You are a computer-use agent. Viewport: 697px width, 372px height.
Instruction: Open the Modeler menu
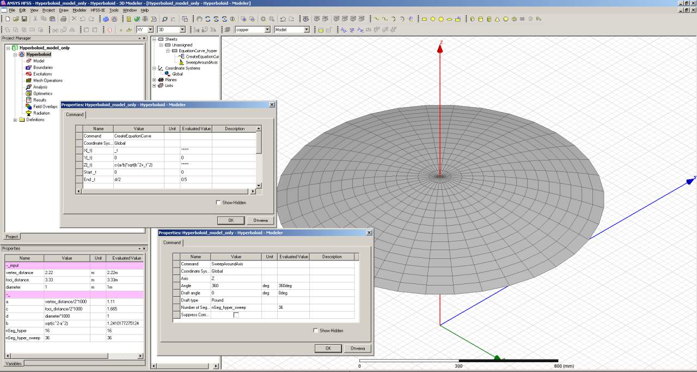(x=80, y=10)
